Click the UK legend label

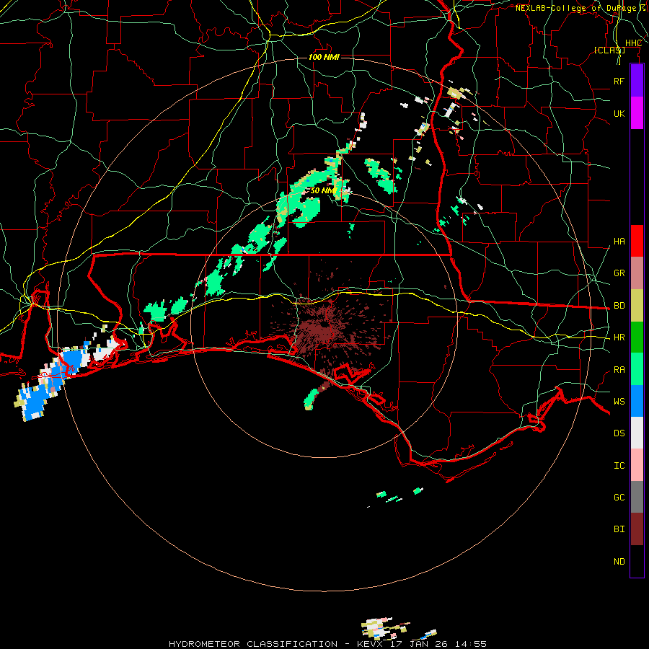point(619,113)
